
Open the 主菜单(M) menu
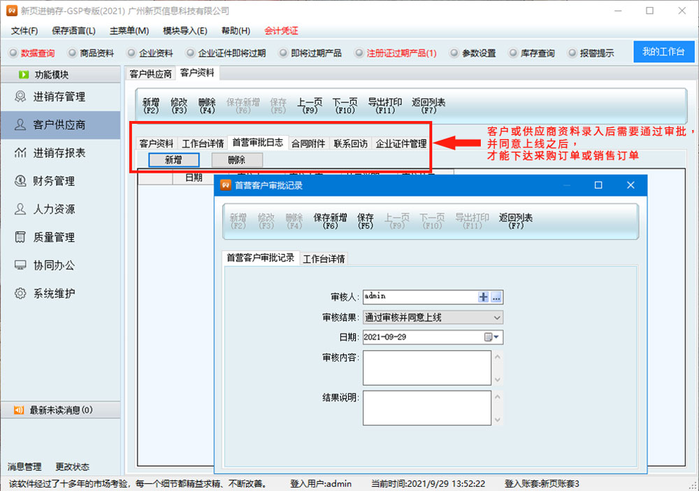coord(129,31)
